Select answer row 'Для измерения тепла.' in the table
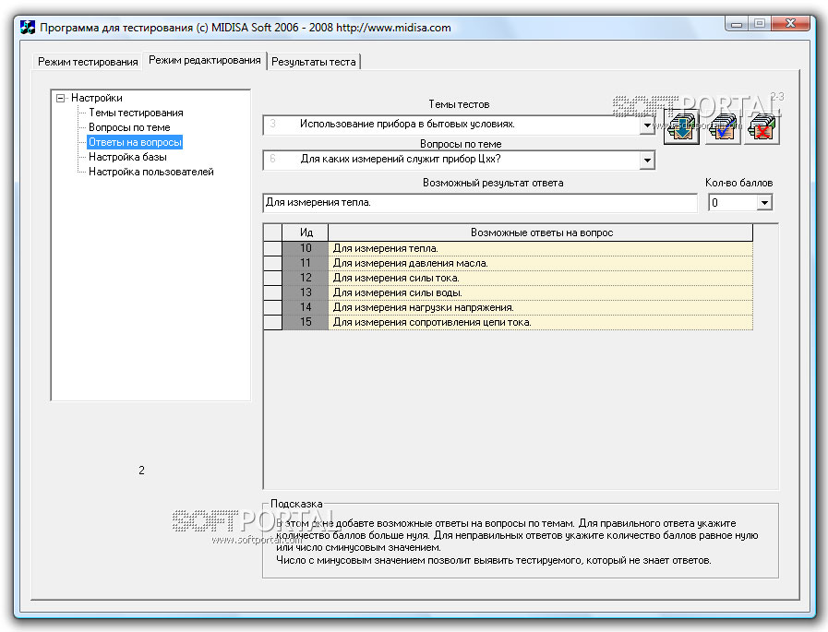This screenshot has height=632, width=828. coord(540,249)
